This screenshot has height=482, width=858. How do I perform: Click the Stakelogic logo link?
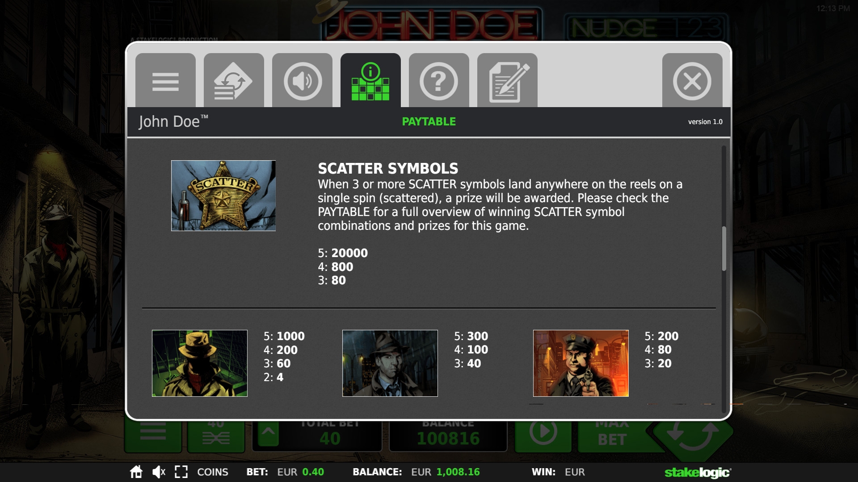tap(698, 472)
